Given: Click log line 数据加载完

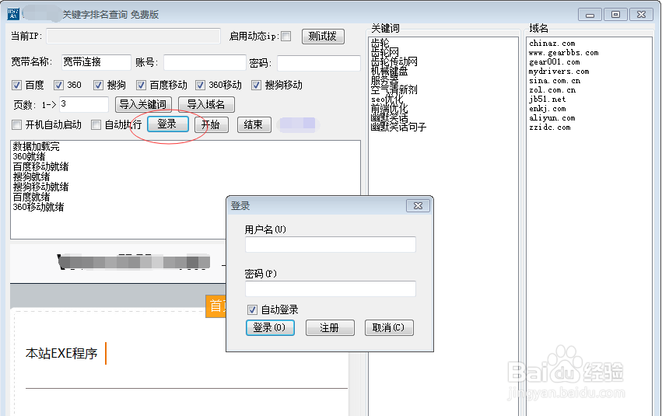Looking at the screenshot, I should coord(37,146).
